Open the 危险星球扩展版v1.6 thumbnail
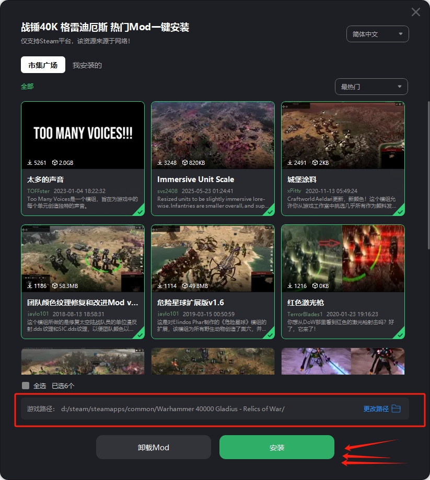Screen dimensions: 430x480 click(213, 258)
